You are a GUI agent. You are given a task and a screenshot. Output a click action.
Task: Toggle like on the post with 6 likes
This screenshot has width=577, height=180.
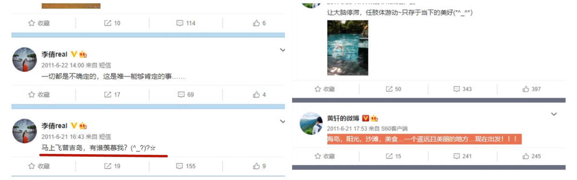(259, 23)
